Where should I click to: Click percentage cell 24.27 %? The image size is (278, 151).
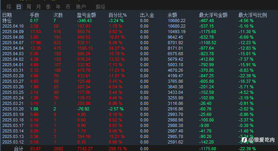coord(117,48)
